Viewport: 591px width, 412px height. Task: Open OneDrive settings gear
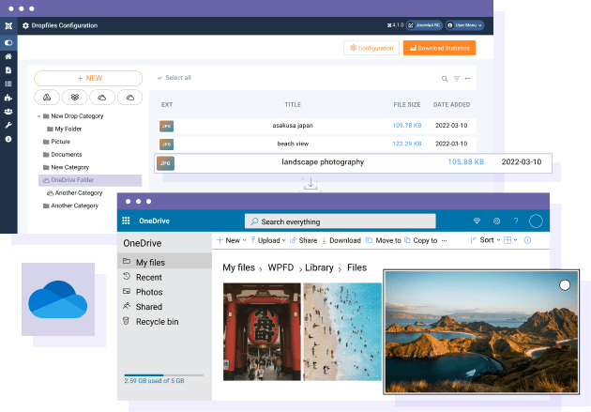[x=497, y=221]
